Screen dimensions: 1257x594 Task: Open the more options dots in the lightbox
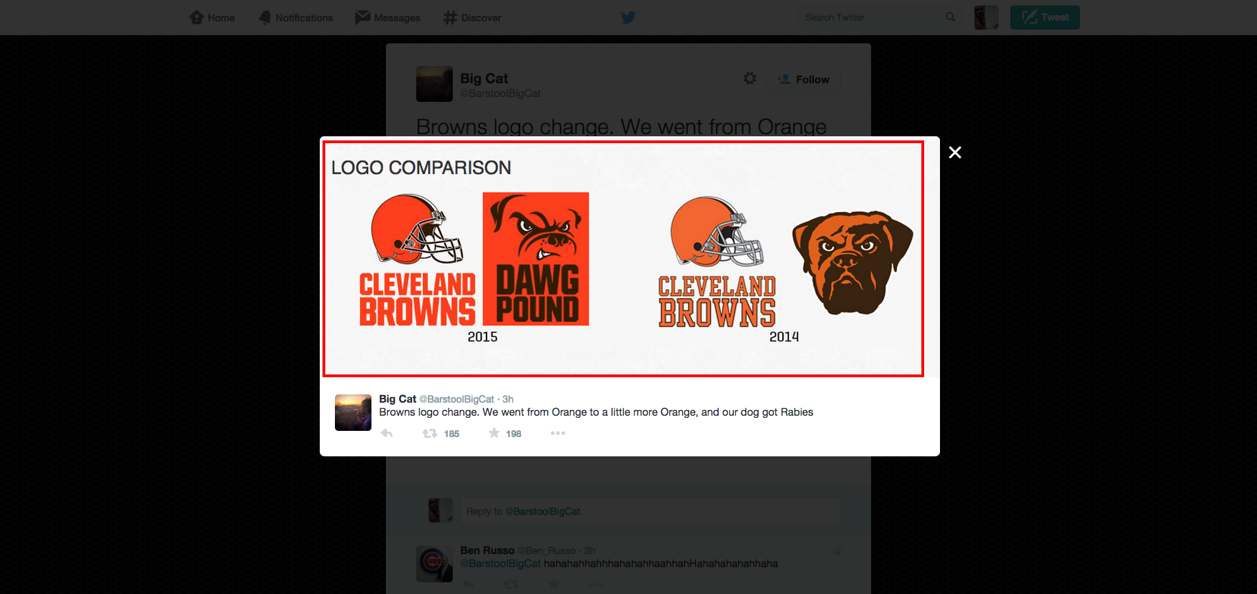(x=558, y=433)
